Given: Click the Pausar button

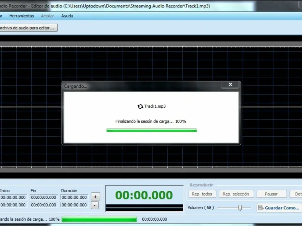Looking at the screenshot, I should [x=271, y=194].
